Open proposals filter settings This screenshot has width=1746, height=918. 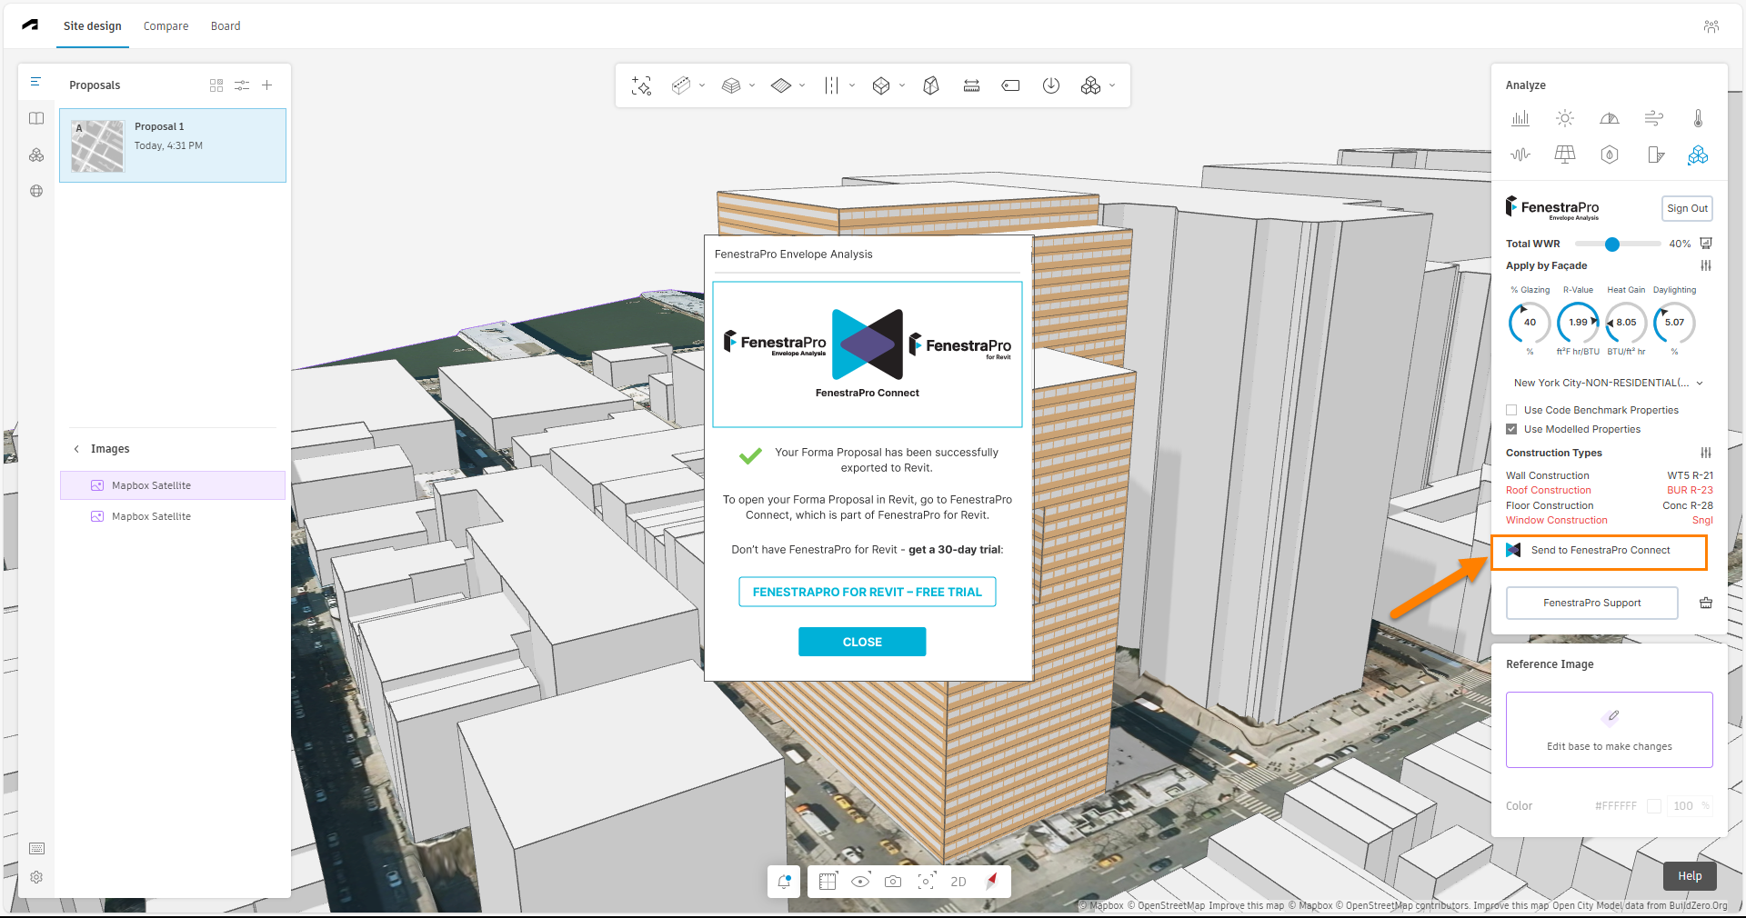[242, 85]
